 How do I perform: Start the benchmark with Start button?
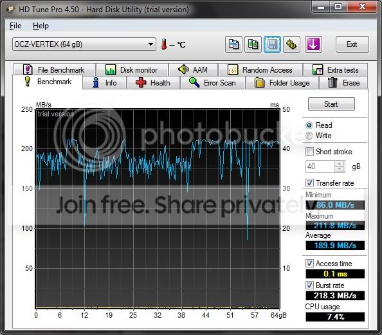(x=331, y=104)
